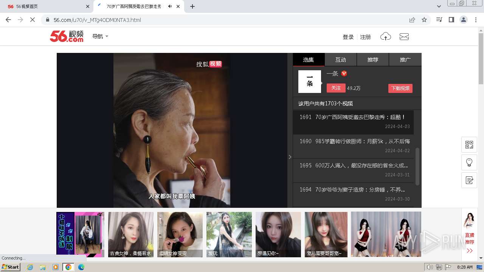
Task: Click the QR code sidebar icon
Action: click(x=469, y=145)
